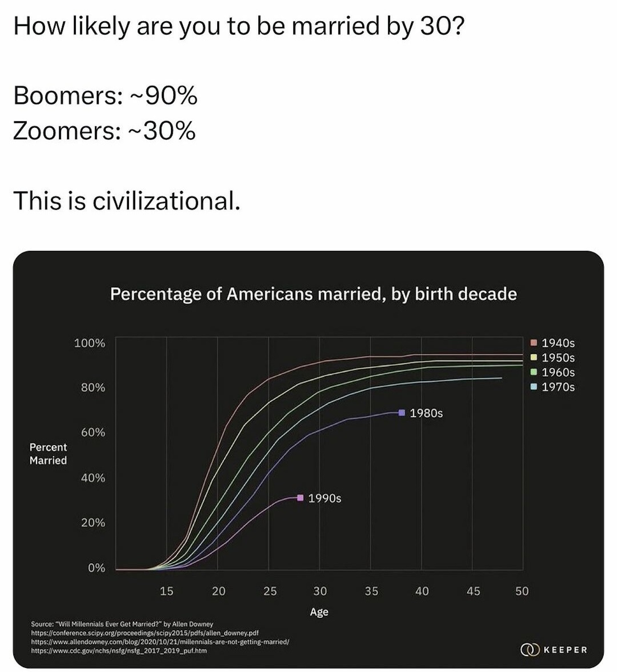Click the age 30 tick label
This screenshot has height=672, width=617.
319,591
